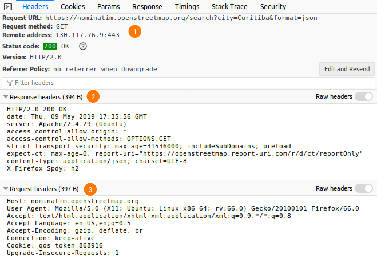377x259 pixels.
Task: Click the orange marker numbered 3
Action: pyautogui.click(x=90, y=189)
